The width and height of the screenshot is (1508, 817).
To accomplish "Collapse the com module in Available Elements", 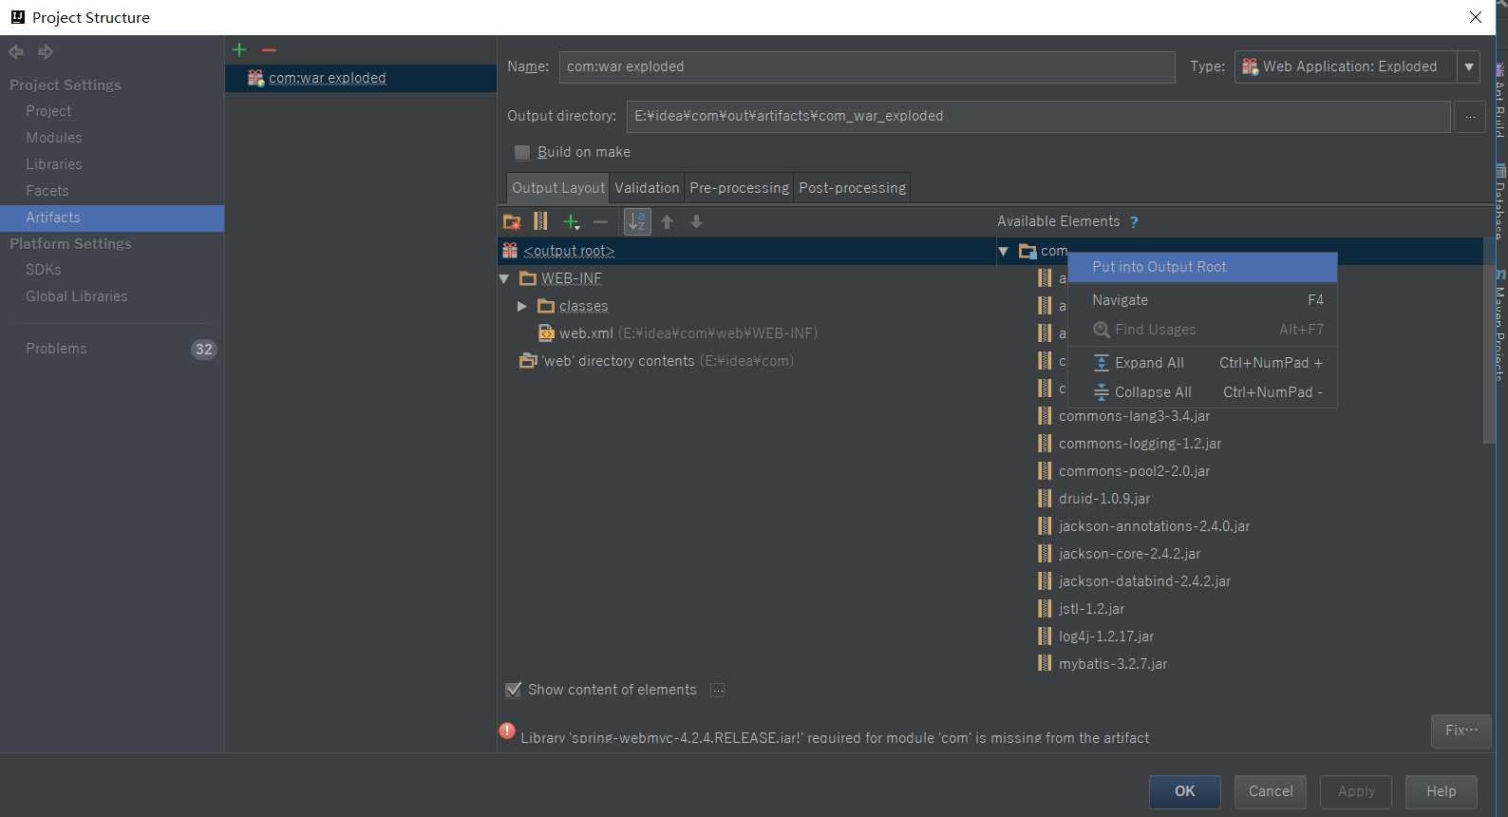I will click(1004, 251).
